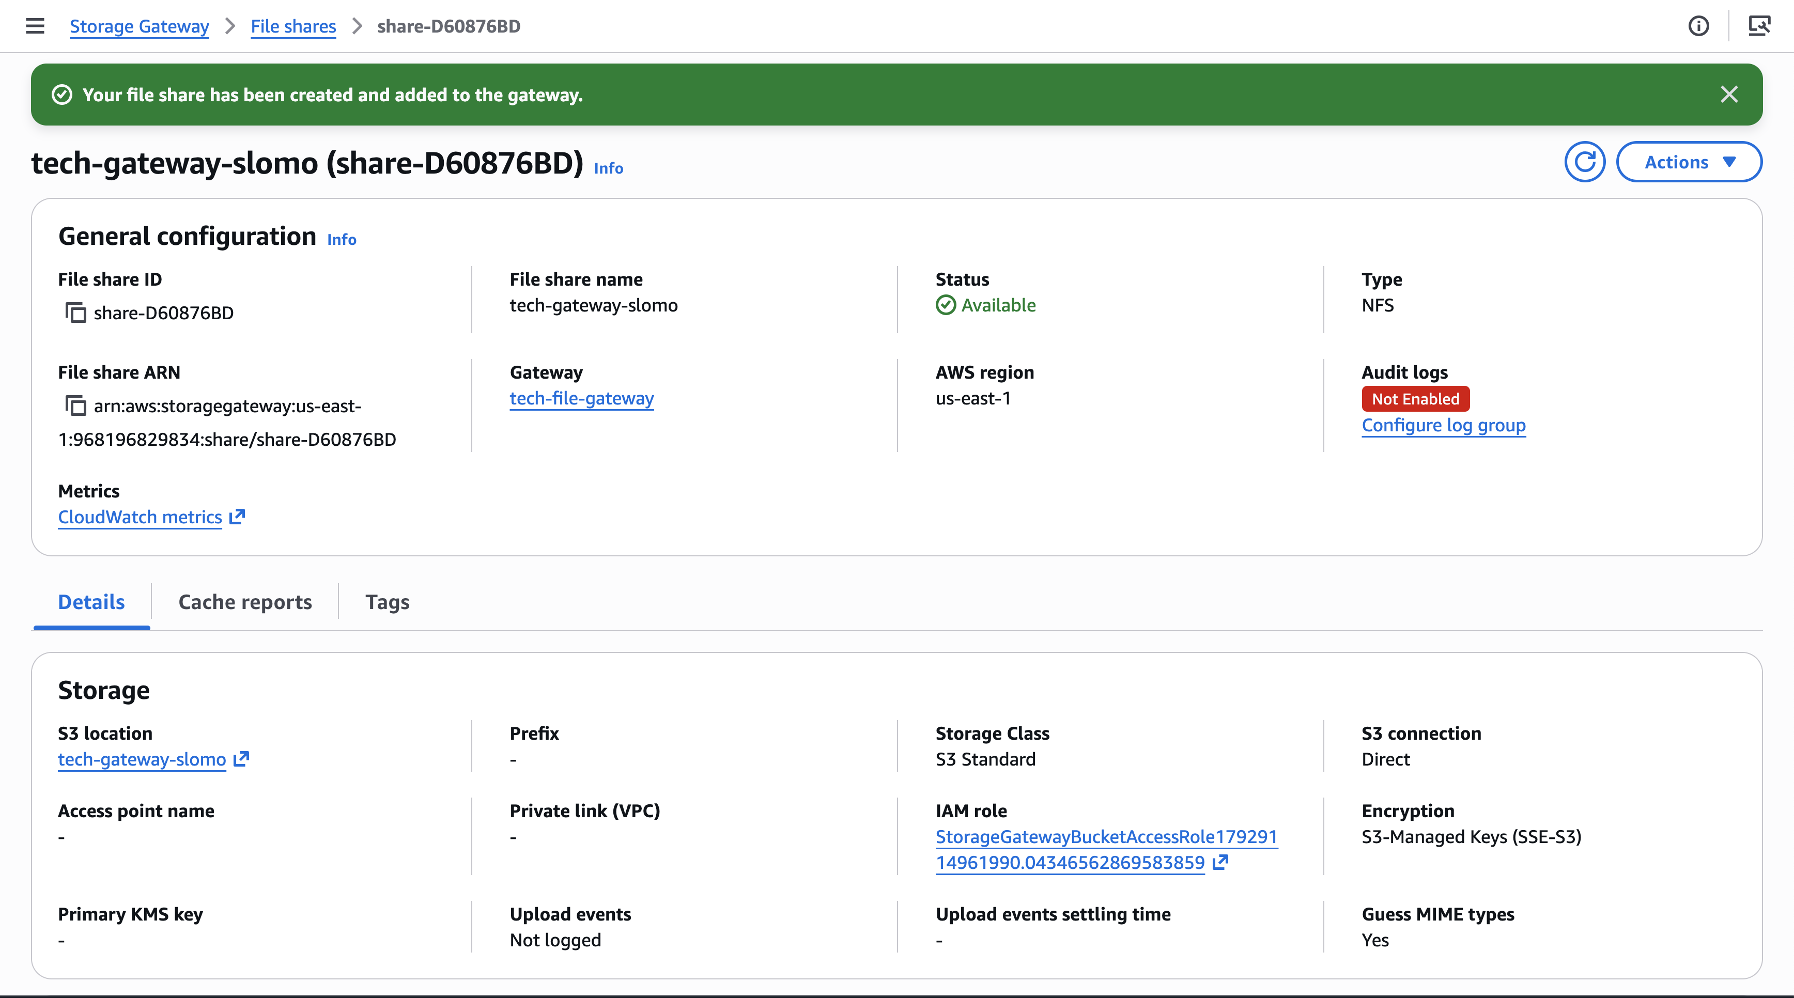Open CloudWatch metrics link
Image resolution: width=1794 pixels, height=998 pixels.
(140, 517)
